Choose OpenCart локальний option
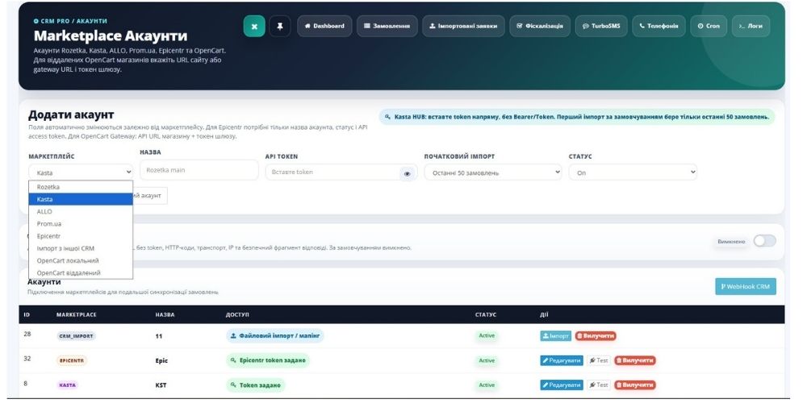 click(x=81, y=261)
